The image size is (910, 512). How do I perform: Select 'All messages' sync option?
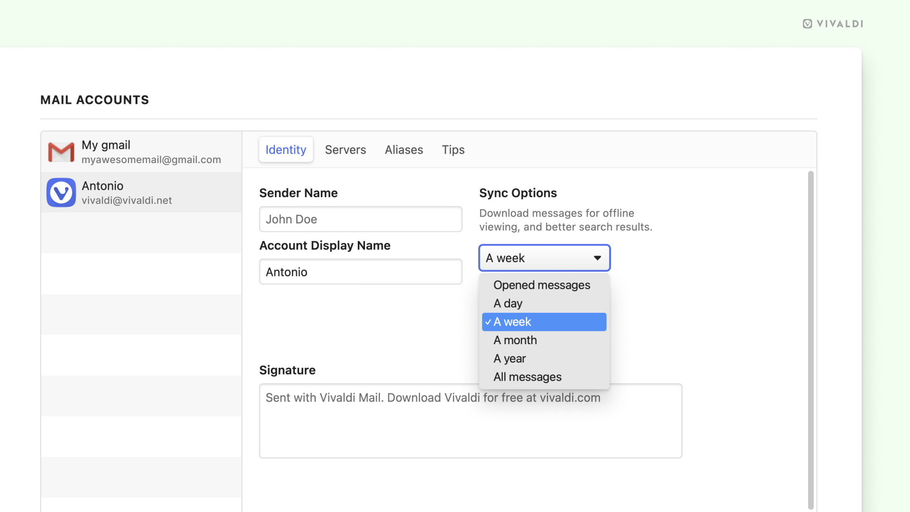coord(527,376)
